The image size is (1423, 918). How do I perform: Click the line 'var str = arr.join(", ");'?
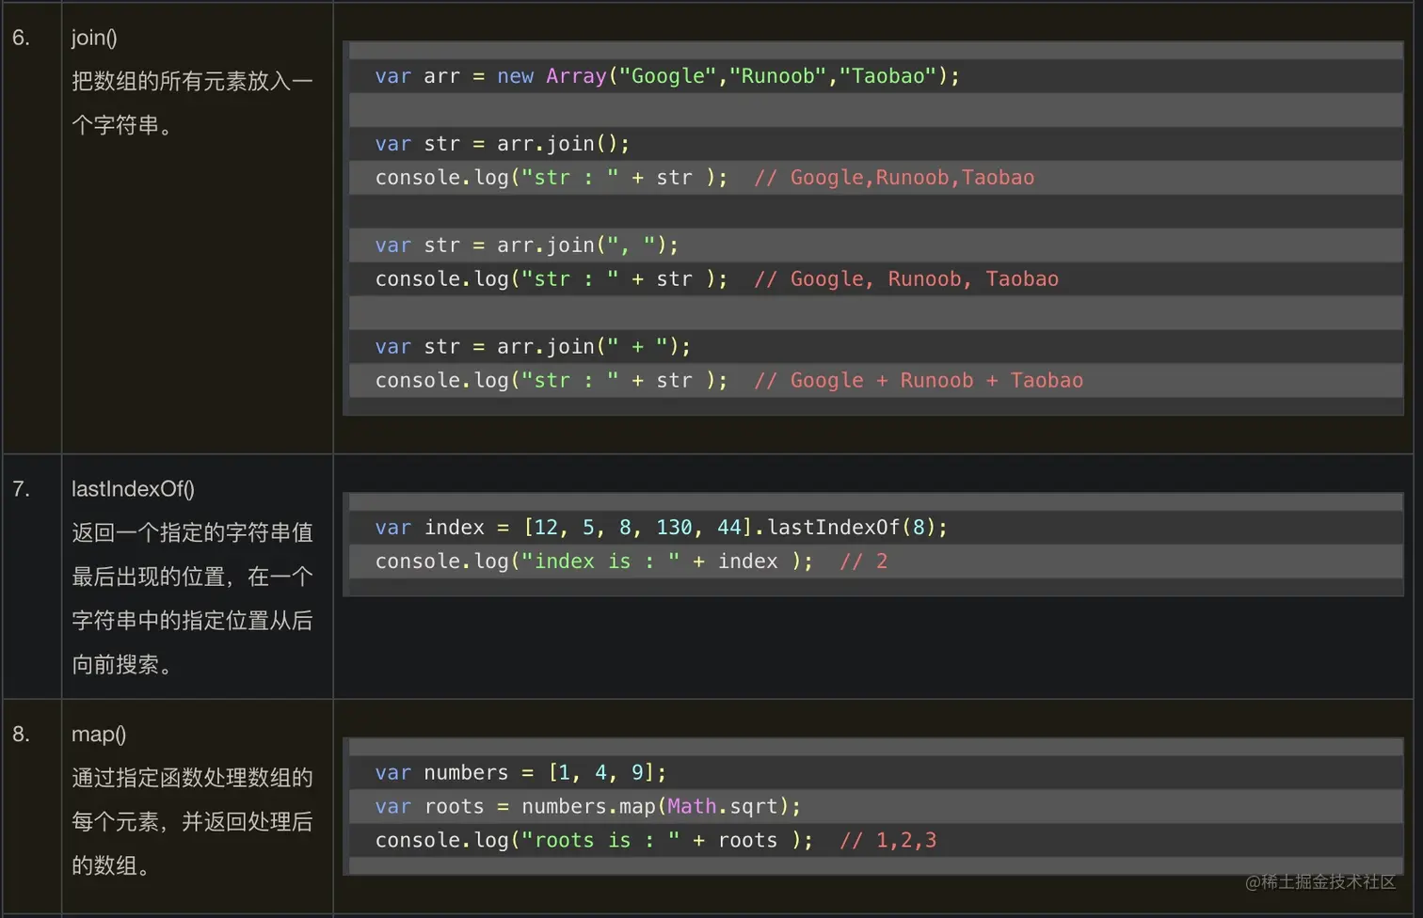point(526,245)
